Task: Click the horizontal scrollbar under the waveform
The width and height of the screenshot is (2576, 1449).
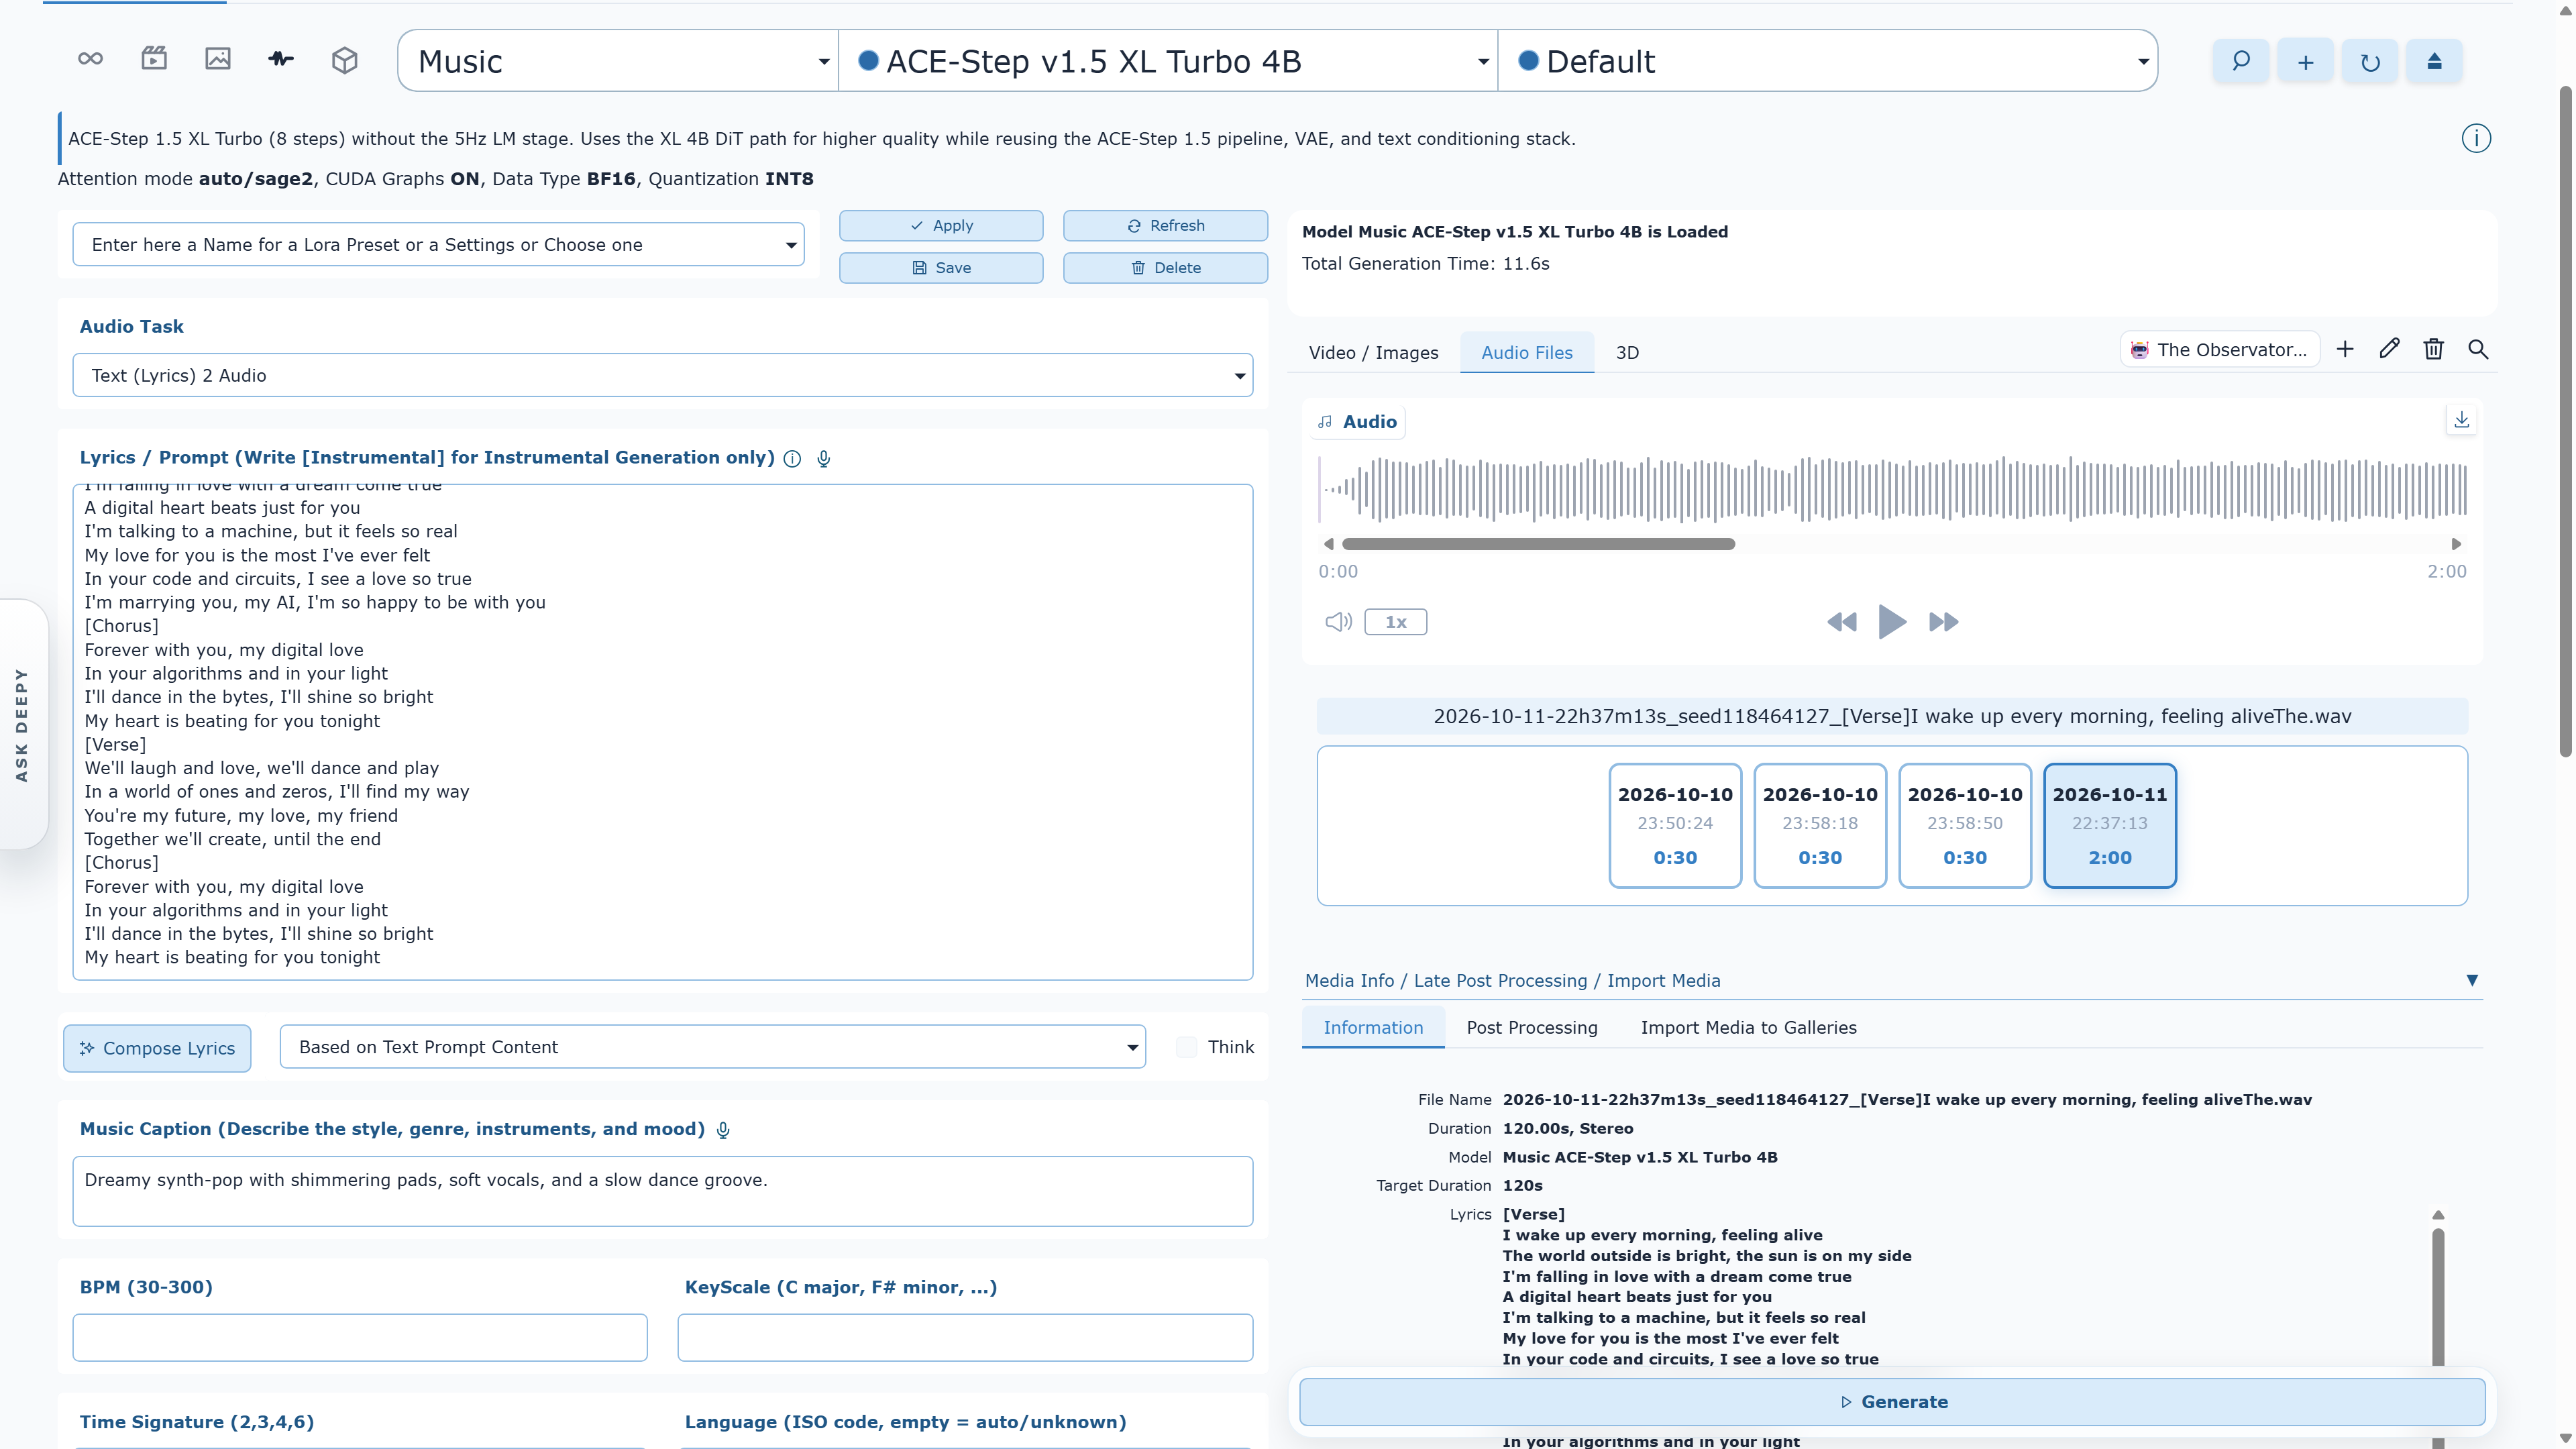Action: [x=1538, y=544]
